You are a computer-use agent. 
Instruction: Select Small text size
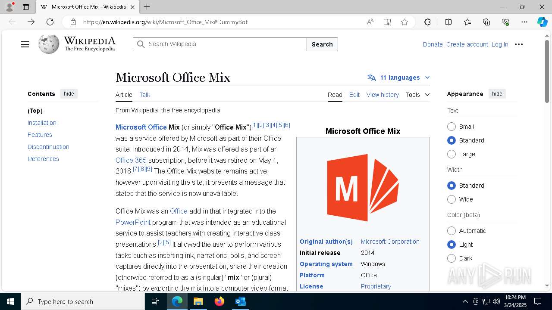(x=452, y=127)
